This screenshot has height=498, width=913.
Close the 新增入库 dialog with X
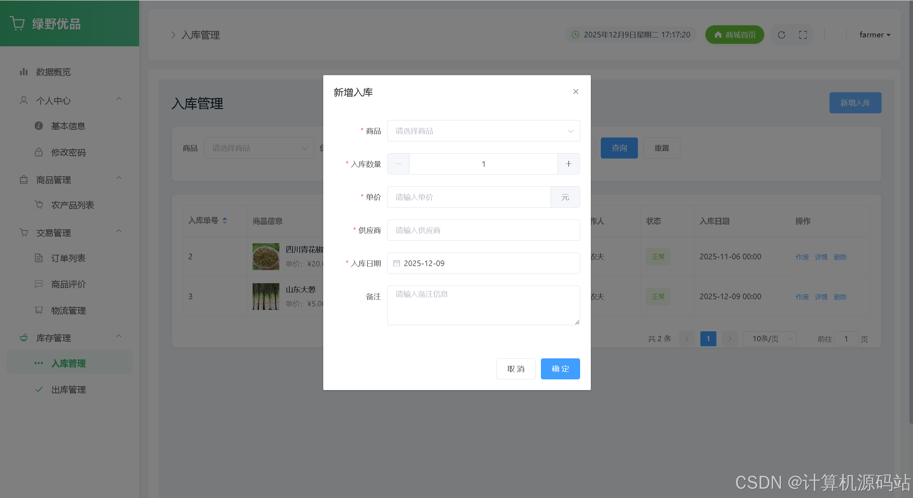tap(575, 92)
